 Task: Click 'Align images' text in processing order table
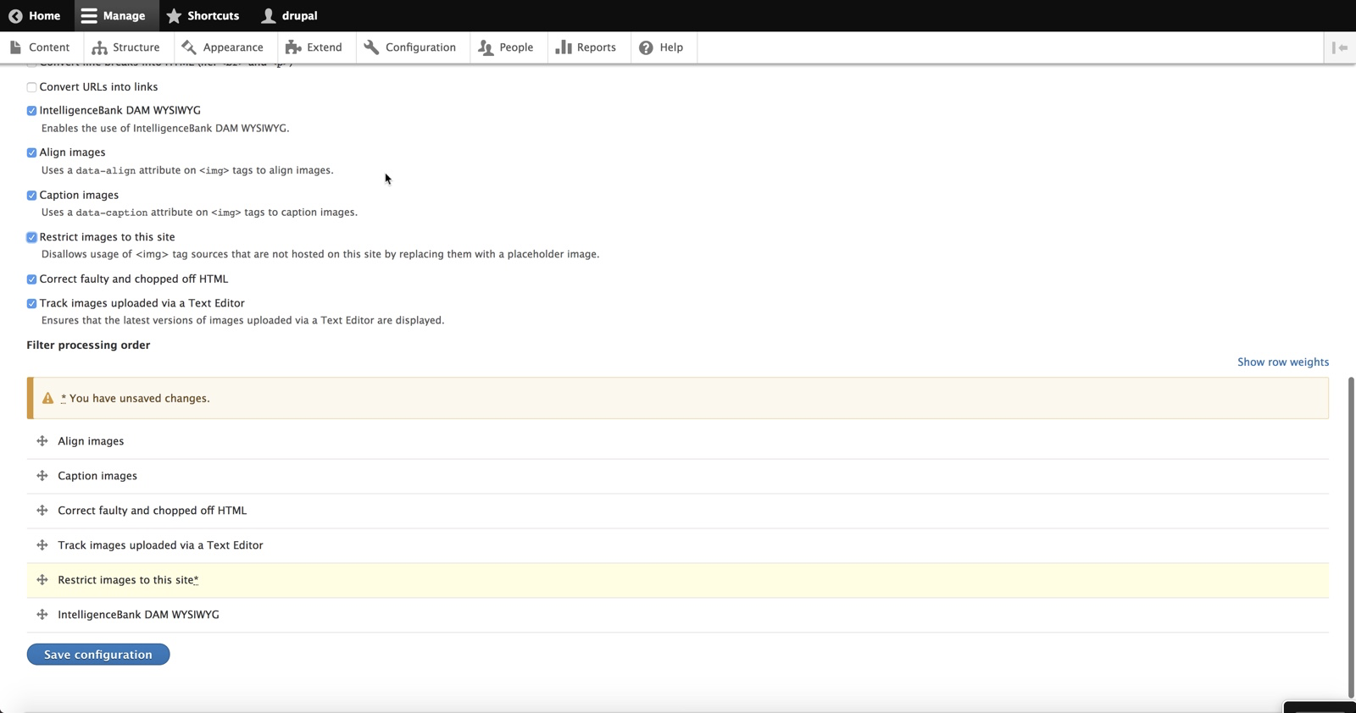(91, 441)
